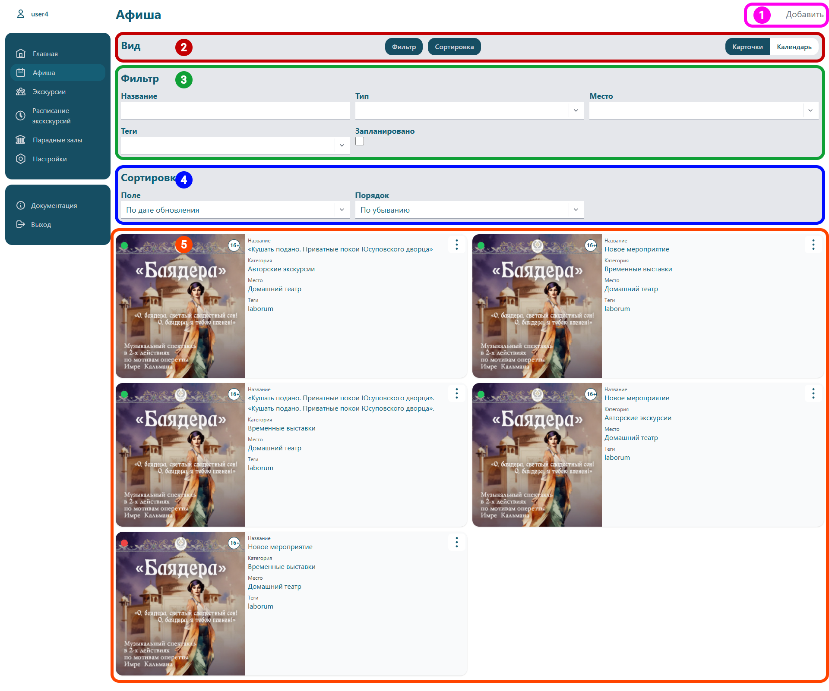Click the home icon next to Главная
This screenshot has width=829, height=691.
20,53
